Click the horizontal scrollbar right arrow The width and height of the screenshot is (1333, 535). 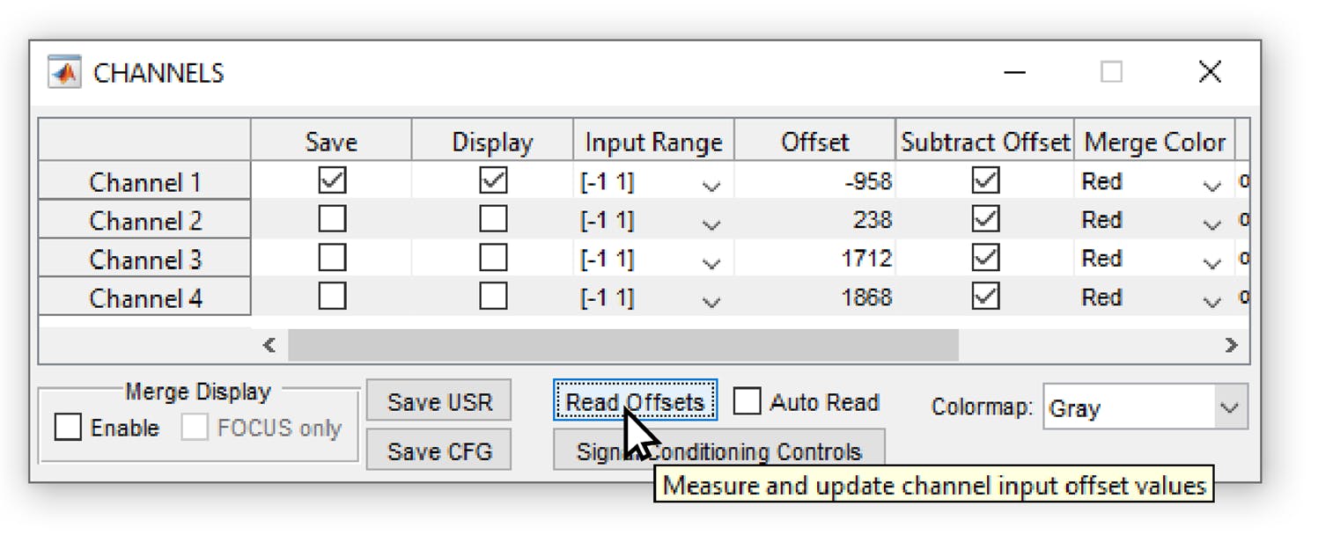pos(1232,345)
